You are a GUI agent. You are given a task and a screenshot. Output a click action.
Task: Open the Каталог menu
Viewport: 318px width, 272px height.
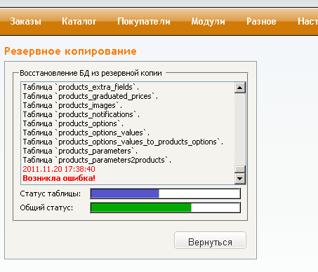[79, 22]
